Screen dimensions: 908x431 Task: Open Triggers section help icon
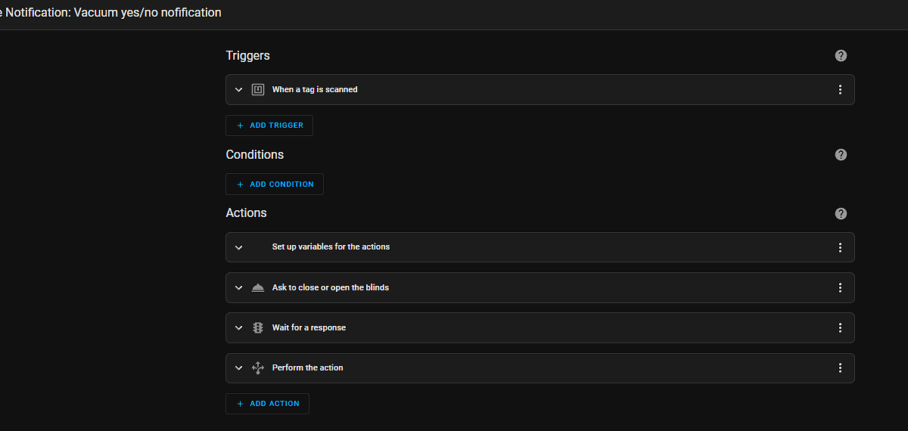841,56
